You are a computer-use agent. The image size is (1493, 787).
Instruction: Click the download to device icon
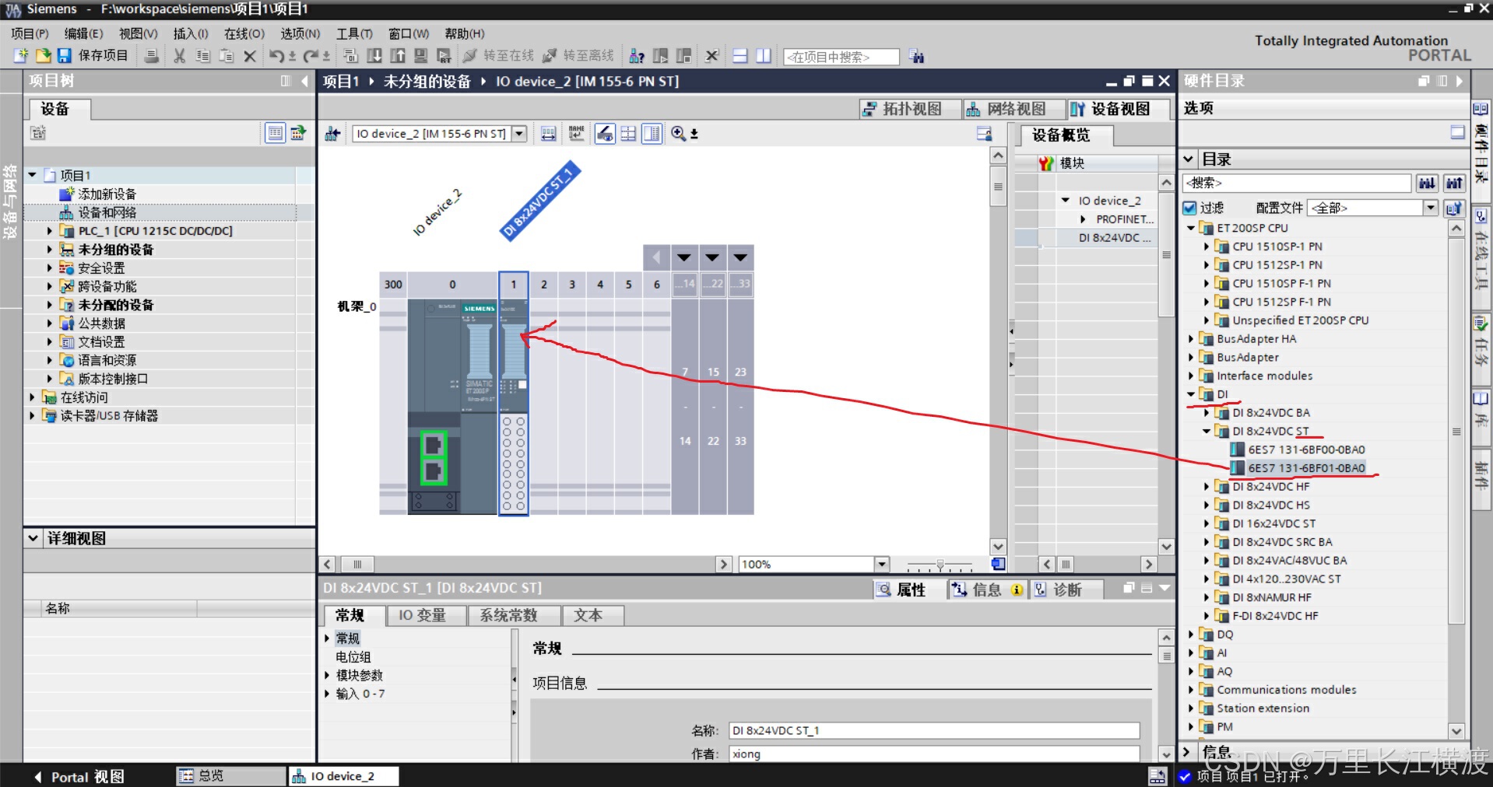click(x=374, y=56)
